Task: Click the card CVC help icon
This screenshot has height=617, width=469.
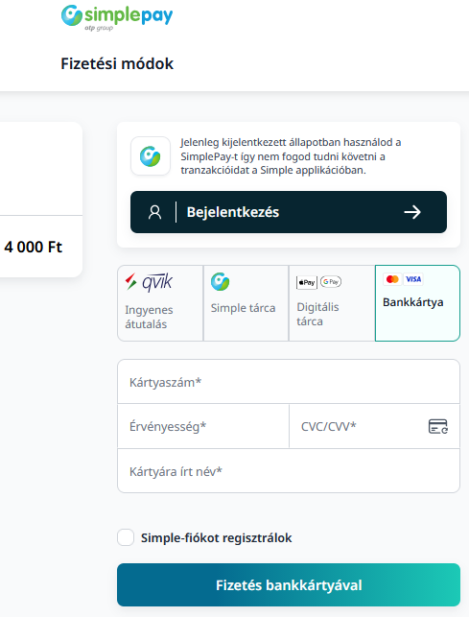Action: pos(438,426)
